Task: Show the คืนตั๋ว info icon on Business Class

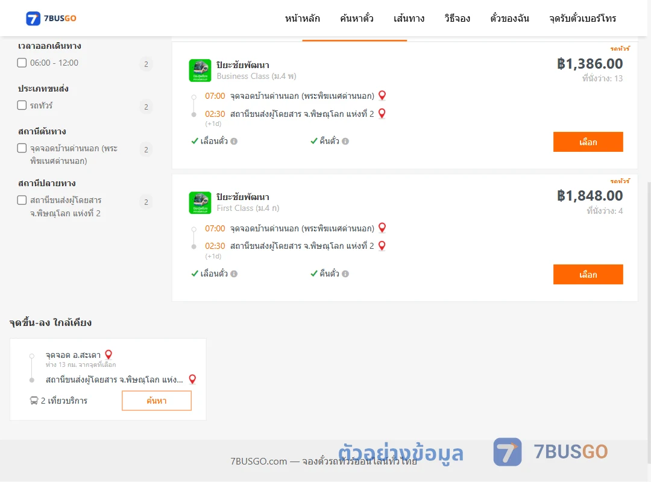Action: [x=345, y=141]
